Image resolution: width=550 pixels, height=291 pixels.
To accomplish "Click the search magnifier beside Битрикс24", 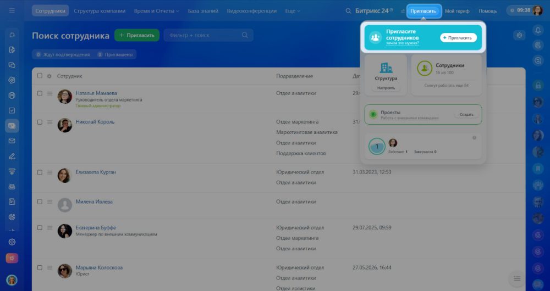I will 348,11.
